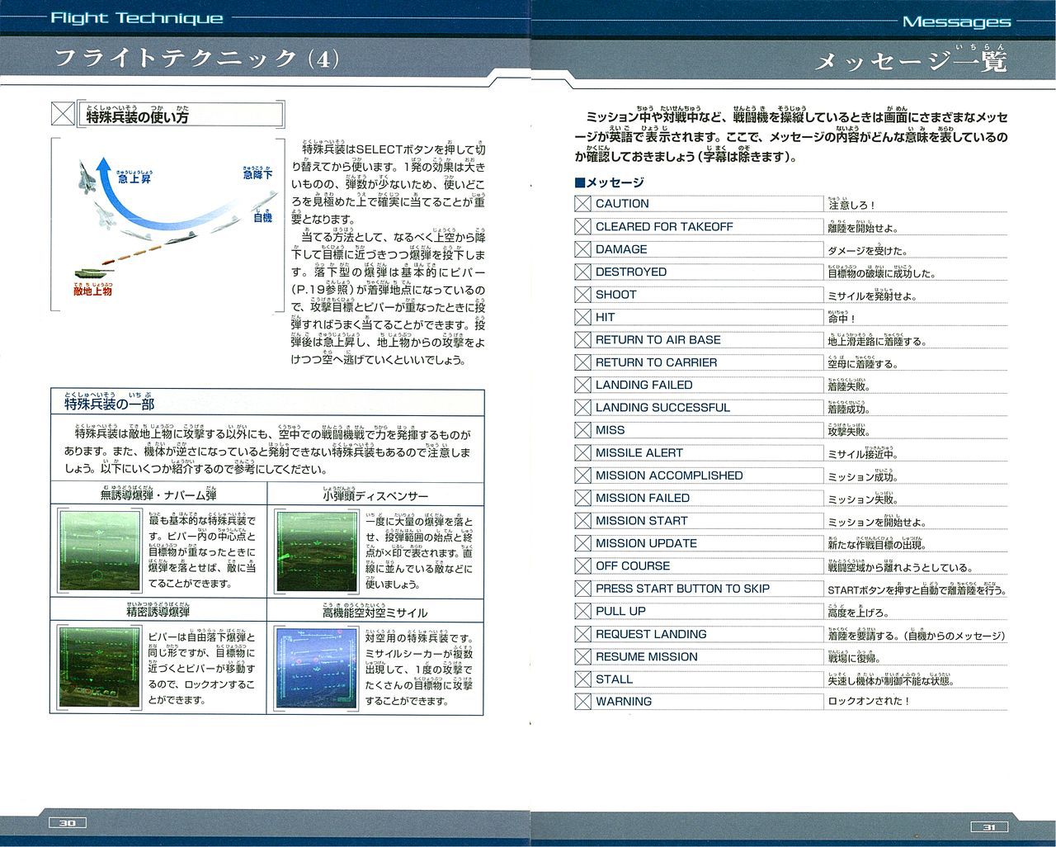1056x847 pixels.
Task: Click the ダメージを受けた。 translation text
Action: pos(868,250)
